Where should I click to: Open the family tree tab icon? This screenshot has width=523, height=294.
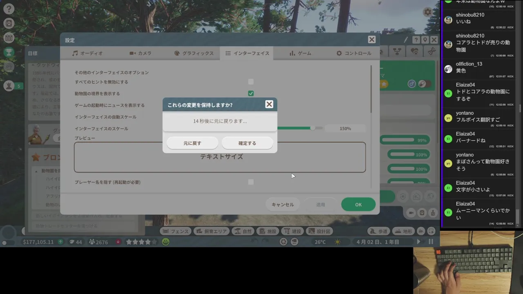click(x=397, y=51)
